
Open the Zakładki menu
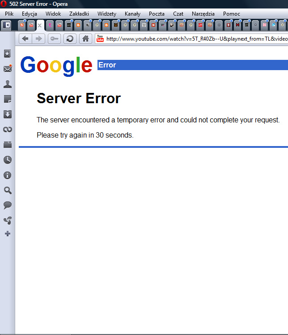tap(79, 14)
